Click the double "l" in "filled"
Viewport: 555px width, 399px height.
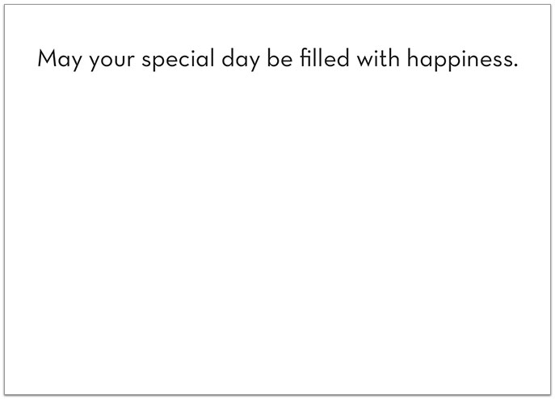pos(317,57)
